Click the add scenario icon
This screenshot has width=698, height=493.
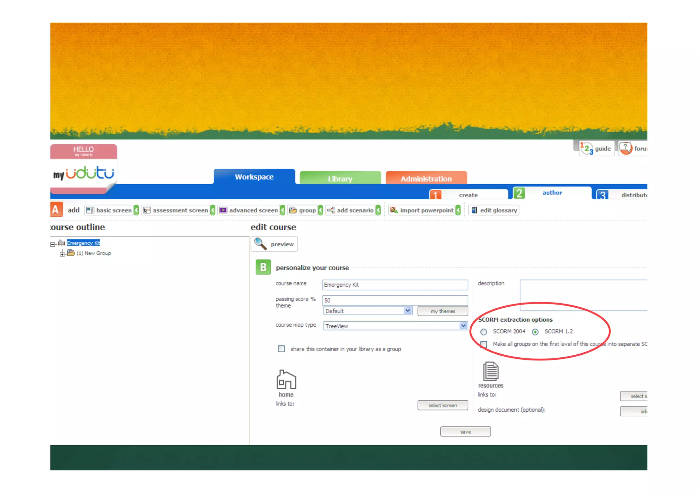[331, 210]
